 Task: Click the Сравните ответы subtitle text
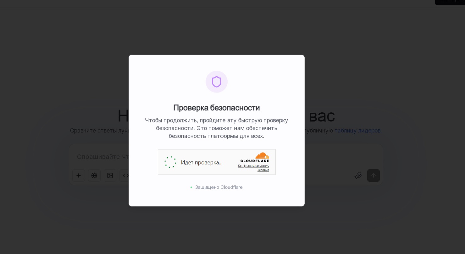pos(99,130)
